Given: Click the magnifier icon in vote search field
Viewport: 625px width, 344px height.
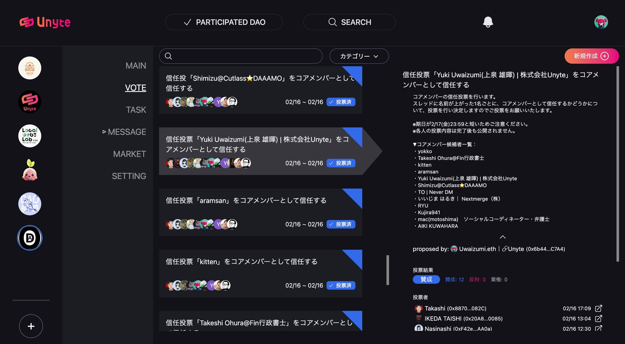Looking at the screenshot, I should pyautogui.click(x=168, y=56).
